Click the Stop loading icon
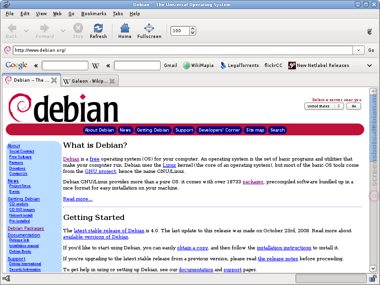The width and height of the screenshot is (380, 285). [x=78, y=28]
